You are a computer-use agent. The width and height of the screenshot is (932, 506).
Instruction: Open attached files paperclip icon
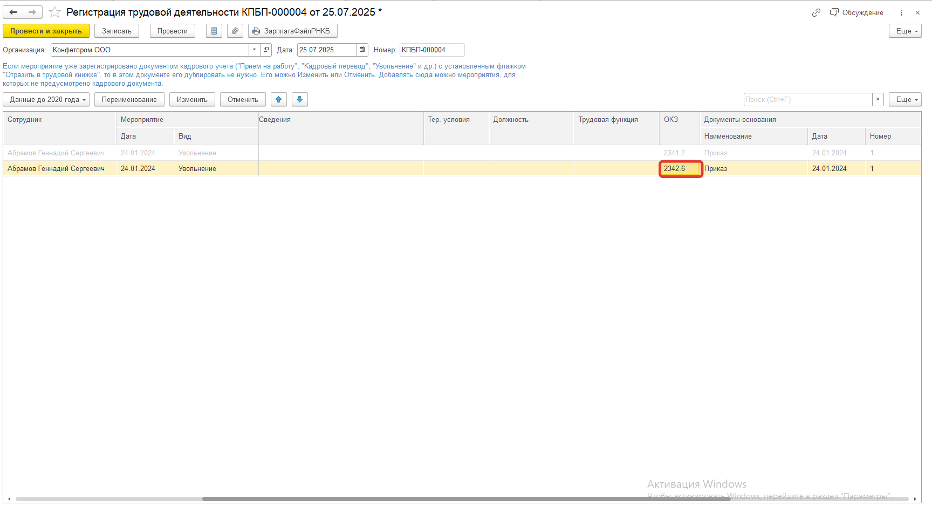click(x=235, y=31)
